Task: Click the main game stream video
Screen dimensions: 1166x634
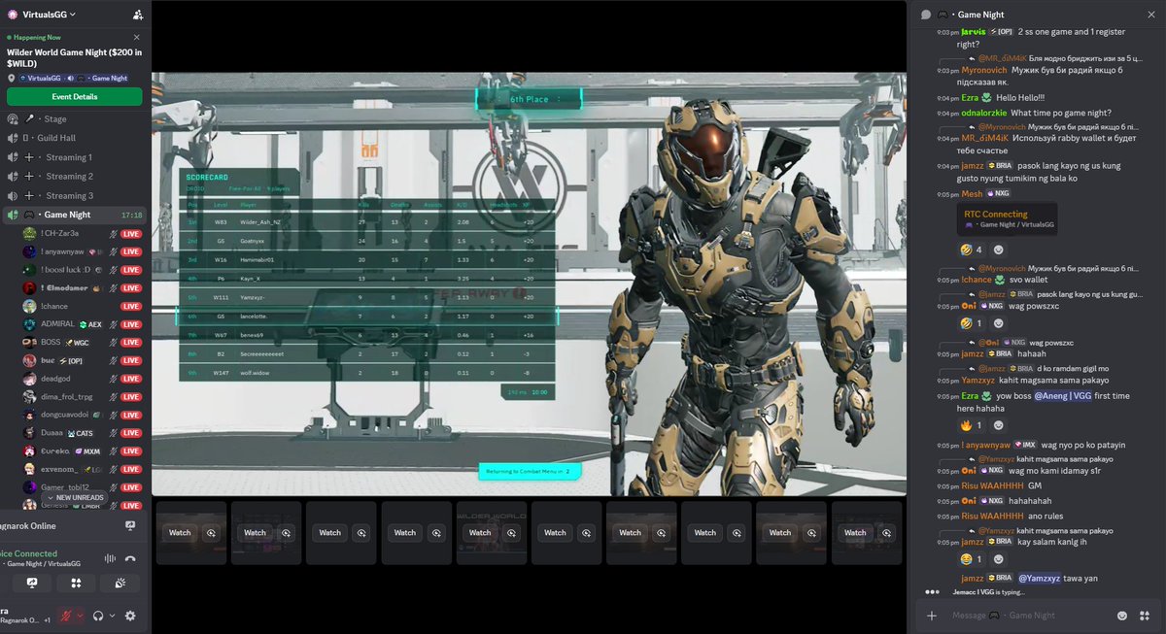Action: tap(530, 284)
